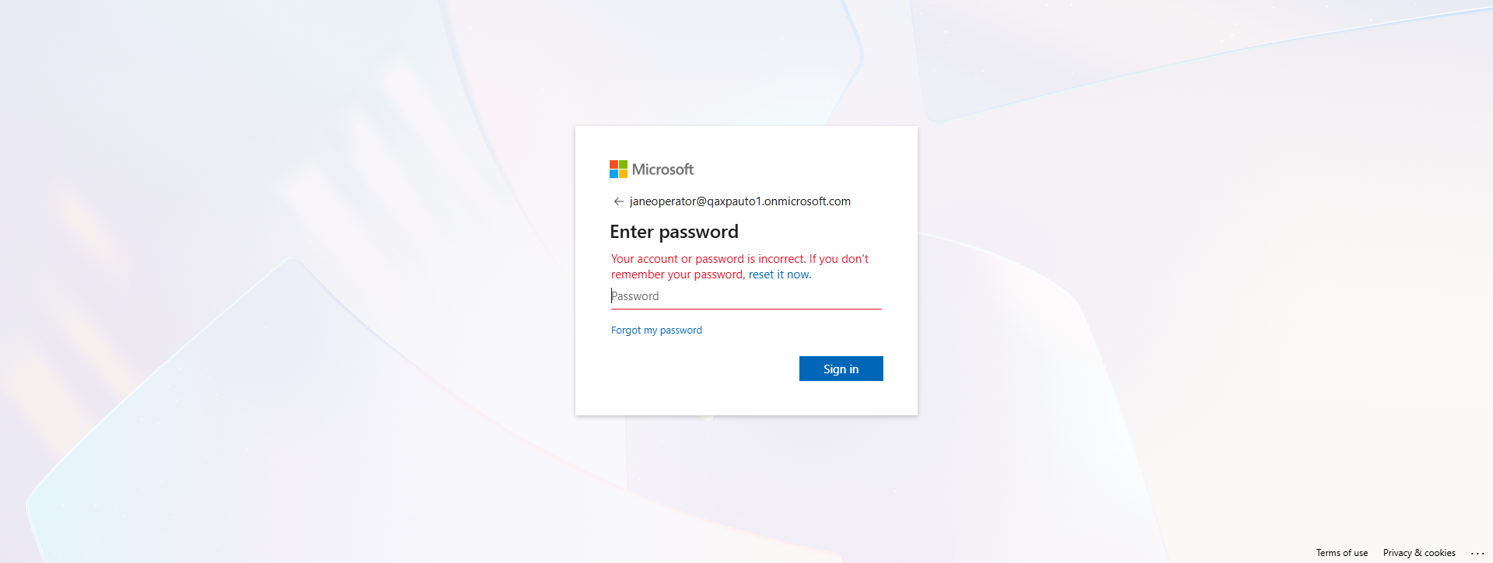
Task: Click the janeoperator account email text
Action: coord(740,201)
